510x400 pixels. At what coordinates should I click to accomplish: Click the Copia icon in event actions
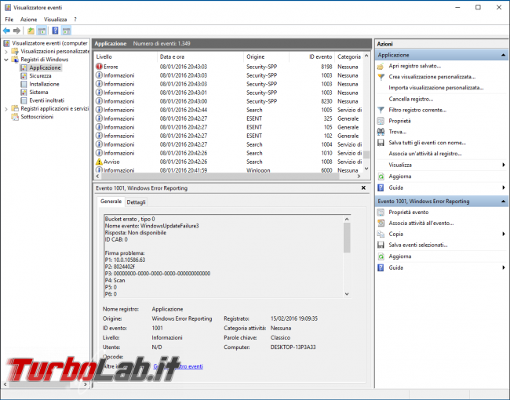[x=381, y=235]
